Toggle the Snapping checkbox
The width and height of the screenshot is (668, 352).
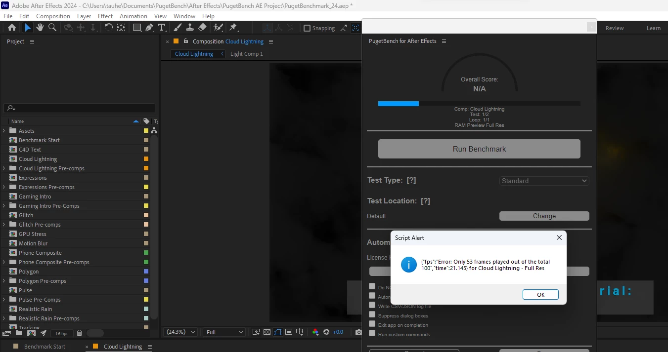[x=307, y=28]
